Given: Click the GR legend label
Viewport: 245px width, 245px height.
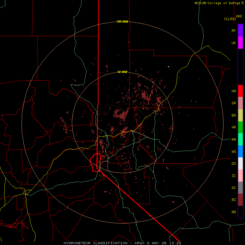Looking at the screenshot, I should [234, 103].
